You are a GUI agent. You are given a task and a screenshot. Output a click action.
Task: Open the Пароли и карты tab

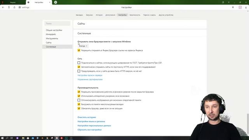pyautogui.click(x=149, y=15)
